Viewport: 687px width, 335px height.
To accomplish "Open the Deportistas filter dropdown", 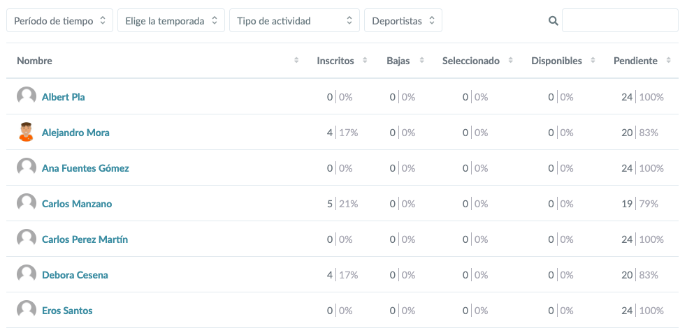I will point(403,21).
